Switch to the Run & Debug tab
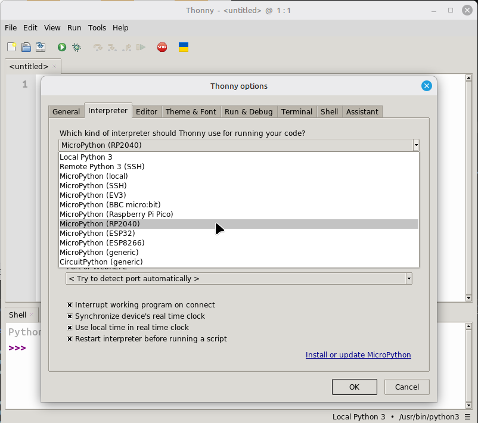 coord(249,111)
